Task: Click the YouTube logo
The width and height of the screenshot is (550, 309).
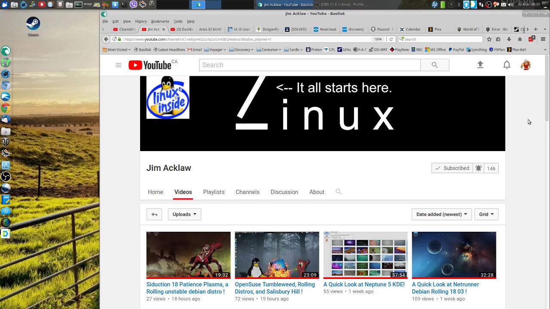Action: tap(153, 65)
